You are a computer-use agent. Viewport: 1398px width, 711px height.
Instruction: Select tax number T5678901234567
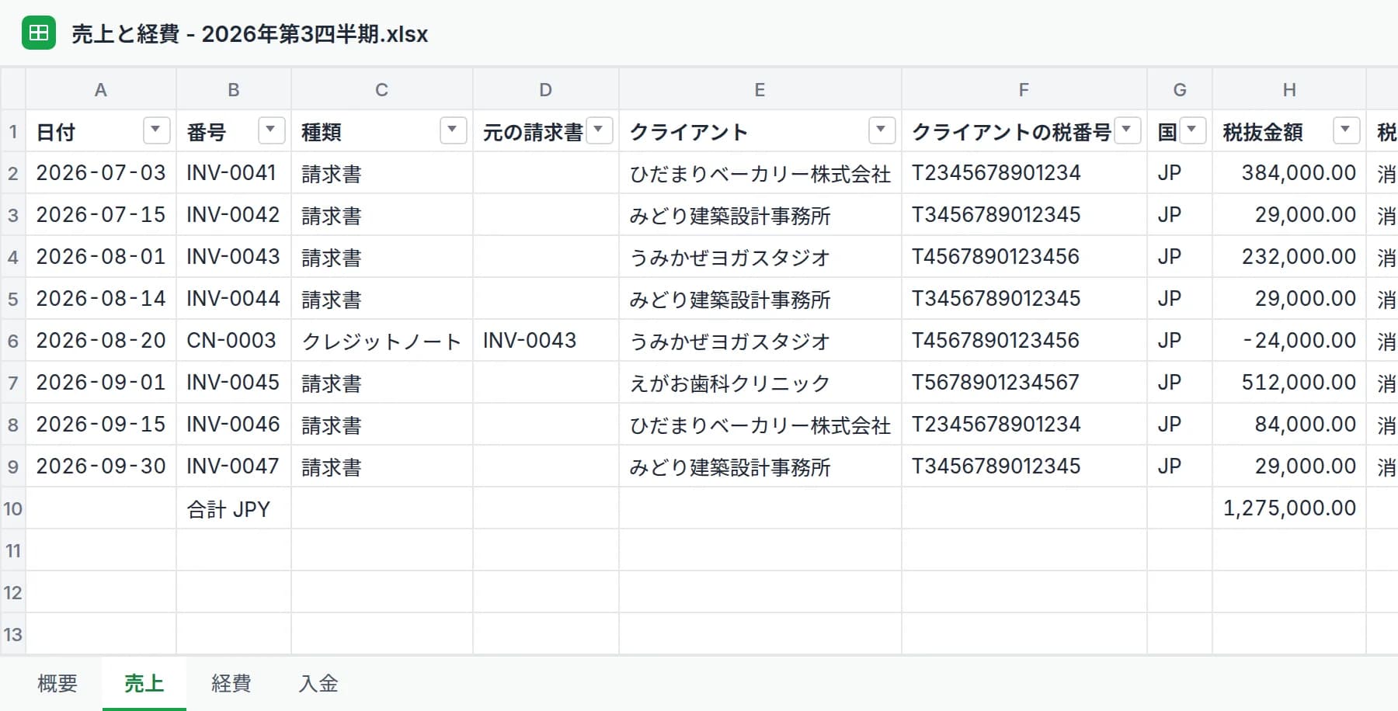pos(1024,382)
